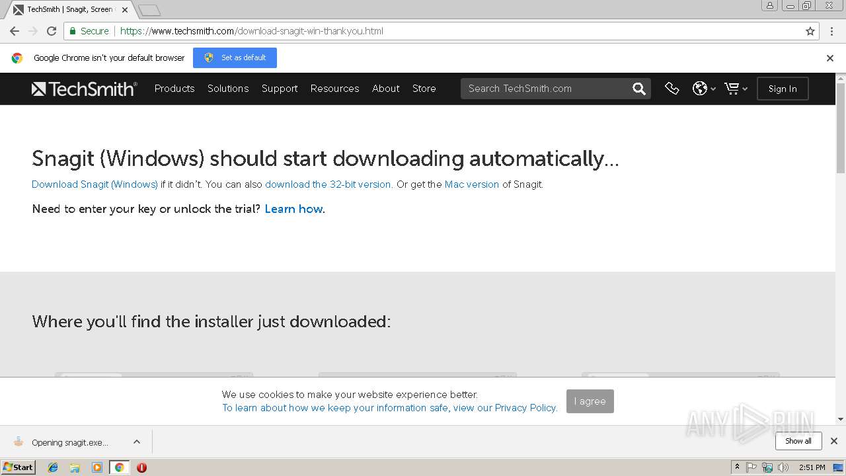Click the snagit.exe download item
This screenshot has width=846, height=476.
pos(70,442)
